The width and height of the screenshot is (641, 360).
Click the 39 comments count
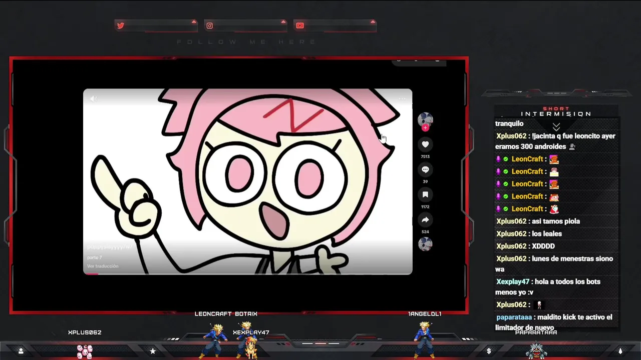pos(425,181)
